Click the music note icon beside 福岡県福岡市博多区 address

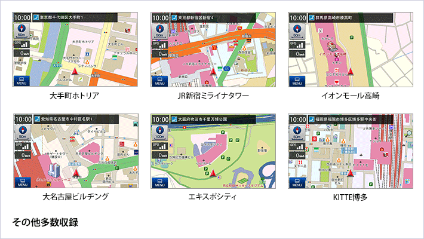click(x=312, y=119)
